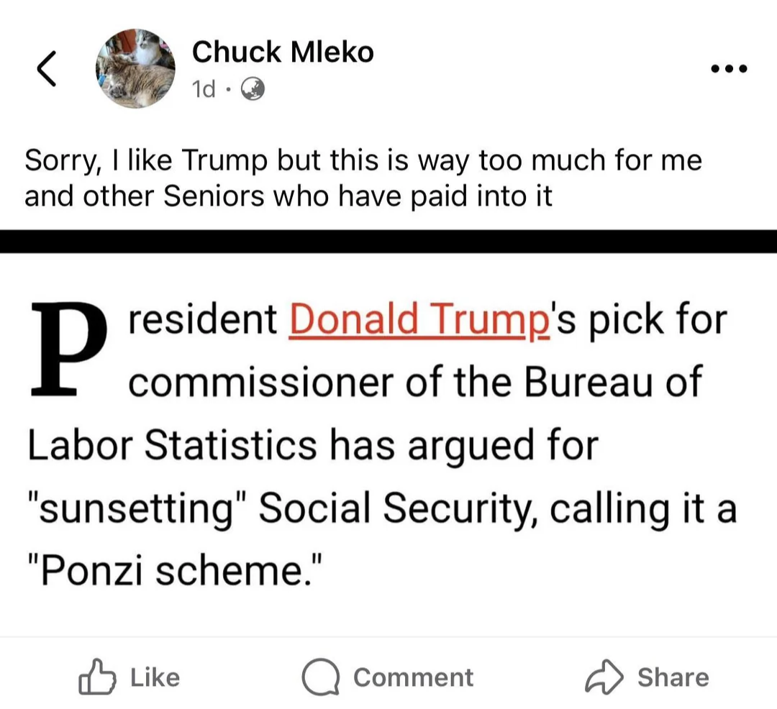The image size is (777, 709).
Task: Click the post caption starting with Sorry
Action: (x=363, y=178)
